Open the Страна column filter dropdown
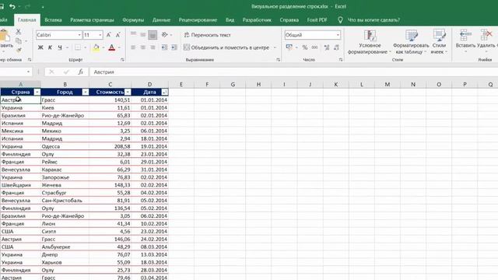The height and width of the screenshot is (280, 498). [37, 92]
